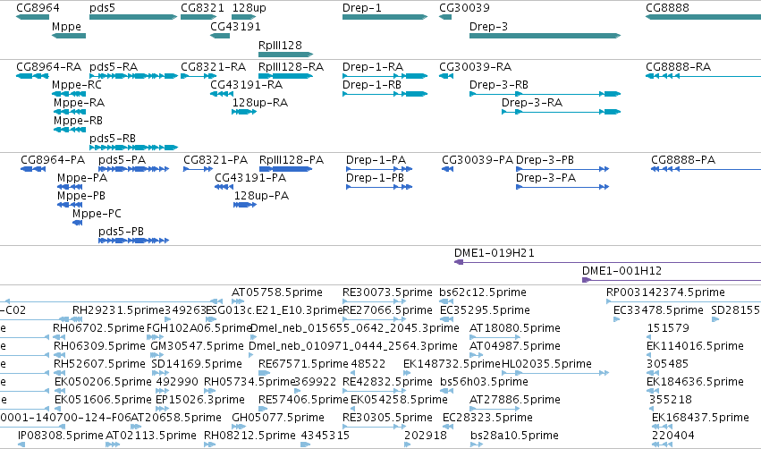Image resolution: width=761 pixels, height=449 pixels.
Task: Select EST RE30073.5prime
Action: click(374, 301)
